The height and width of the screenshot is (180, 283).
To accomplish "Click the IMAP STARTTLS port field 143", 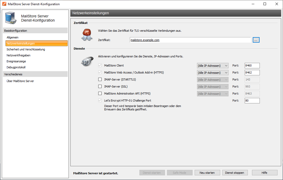I will (252, 80).
